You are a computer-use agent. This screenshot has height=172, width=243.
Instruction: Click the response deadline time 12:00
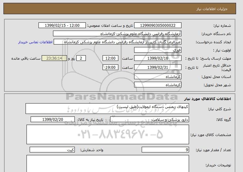[x=110, y=58]
